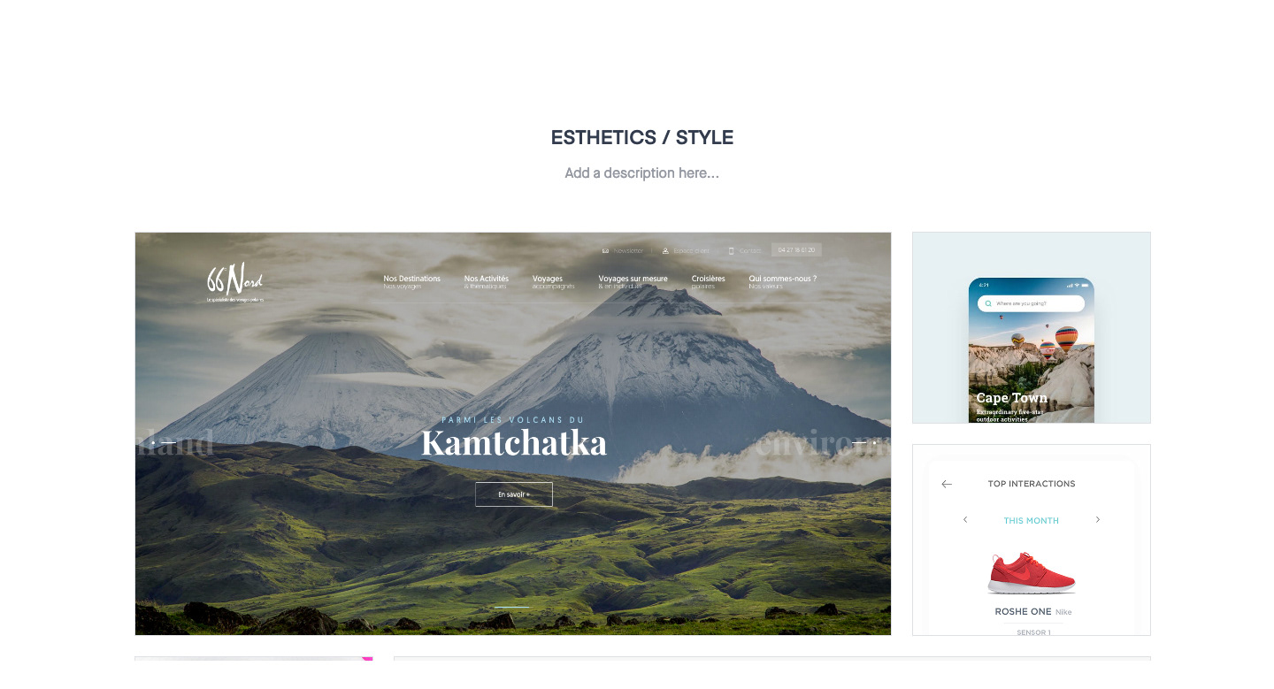Click the phone number button in header
Screen dimensions: 1274x689
(796, 250)
